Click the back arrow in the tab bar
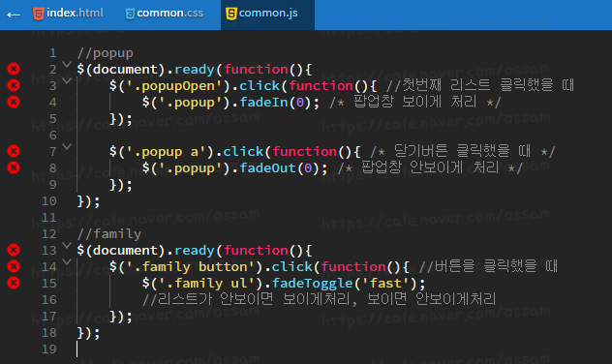612x364 pixels. 14,15
